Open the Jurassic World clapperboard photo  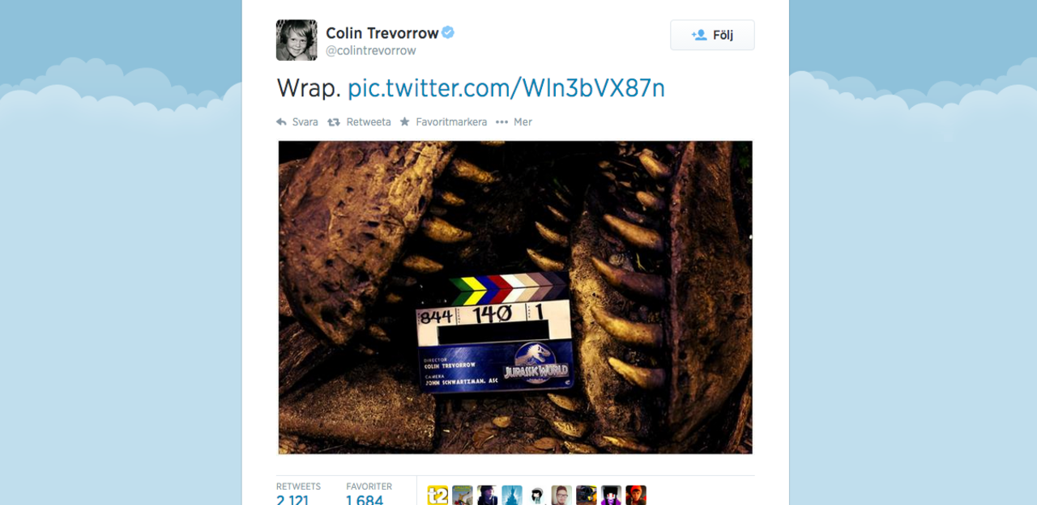(x=515, y=297)
